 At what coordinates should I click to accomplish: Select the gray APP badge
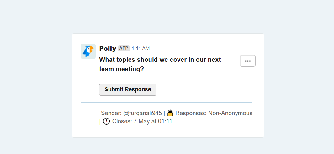[124, 48]
